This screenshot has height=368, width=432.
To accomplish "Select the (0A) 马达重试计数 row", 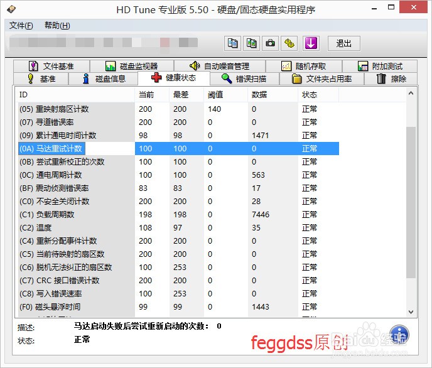I will 178,149.
